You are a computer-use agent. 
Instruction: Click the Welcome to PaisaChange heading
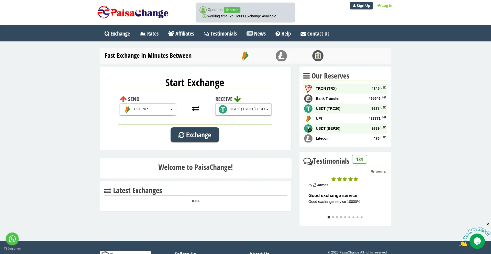(x=196, y=167)
